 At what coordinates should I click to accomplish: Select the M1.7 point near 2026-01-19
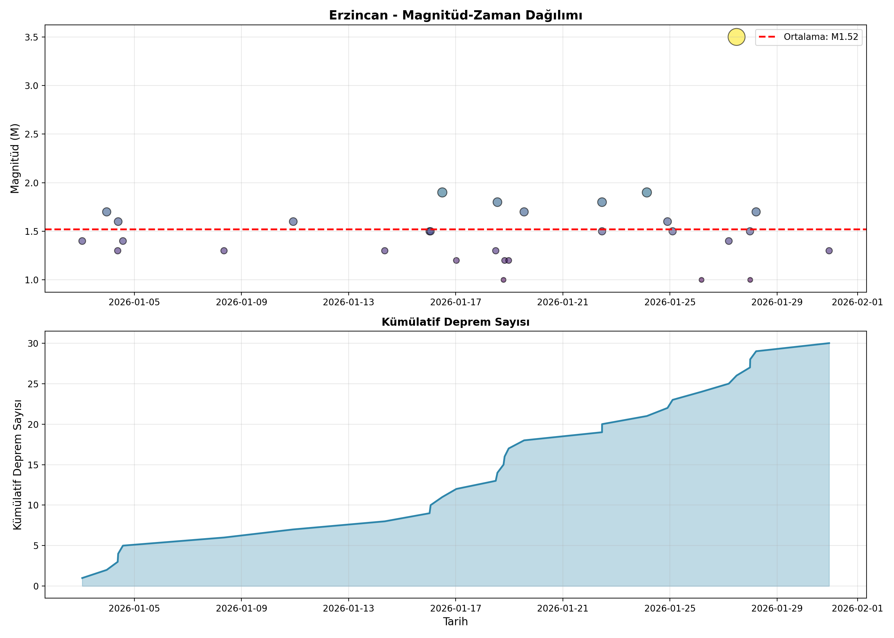[524, 212]
